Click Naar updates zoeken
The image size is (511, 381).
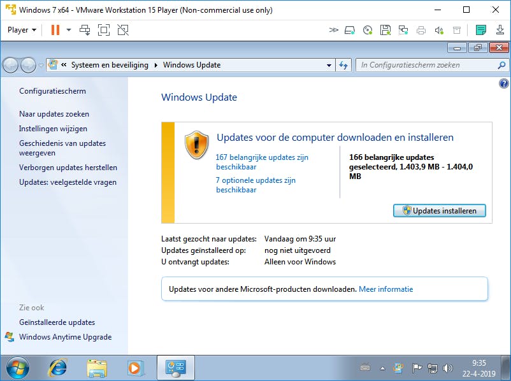pyautogui.click(x=54, y=114)
